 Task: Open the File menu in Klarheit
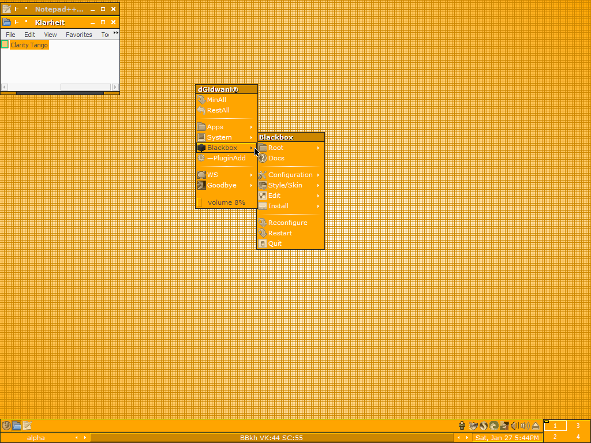[10, 35]
